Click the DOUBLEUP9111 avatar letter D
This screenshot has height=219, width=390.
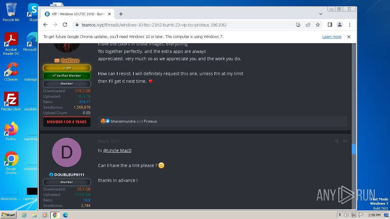[x=67, y=152]
